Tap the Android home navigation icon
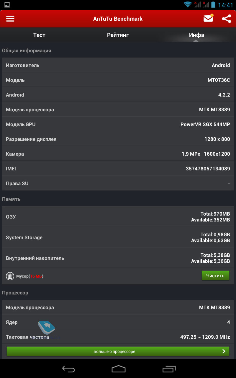 (118, 369)
